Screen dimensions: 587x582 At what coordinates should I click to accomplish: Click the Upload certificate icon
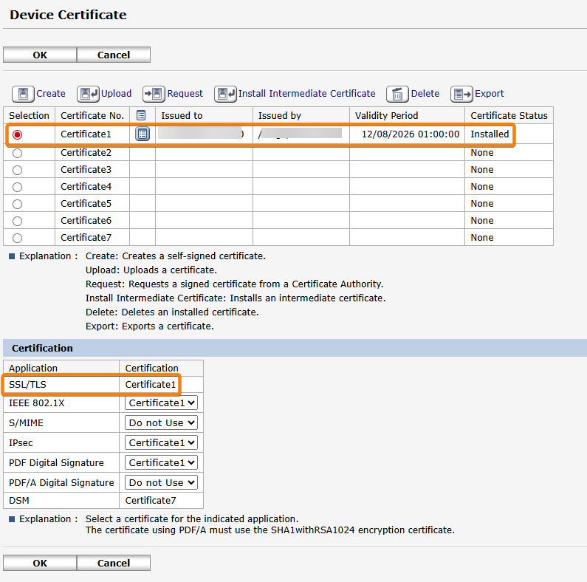[88, 94]
